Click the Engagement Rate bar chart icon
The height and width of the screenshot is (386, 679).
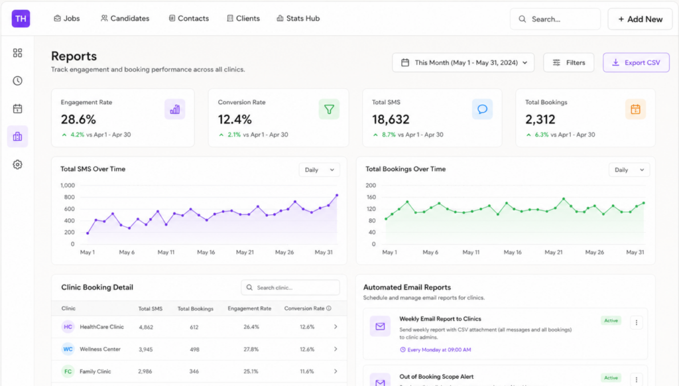click(x=175, y=109)
